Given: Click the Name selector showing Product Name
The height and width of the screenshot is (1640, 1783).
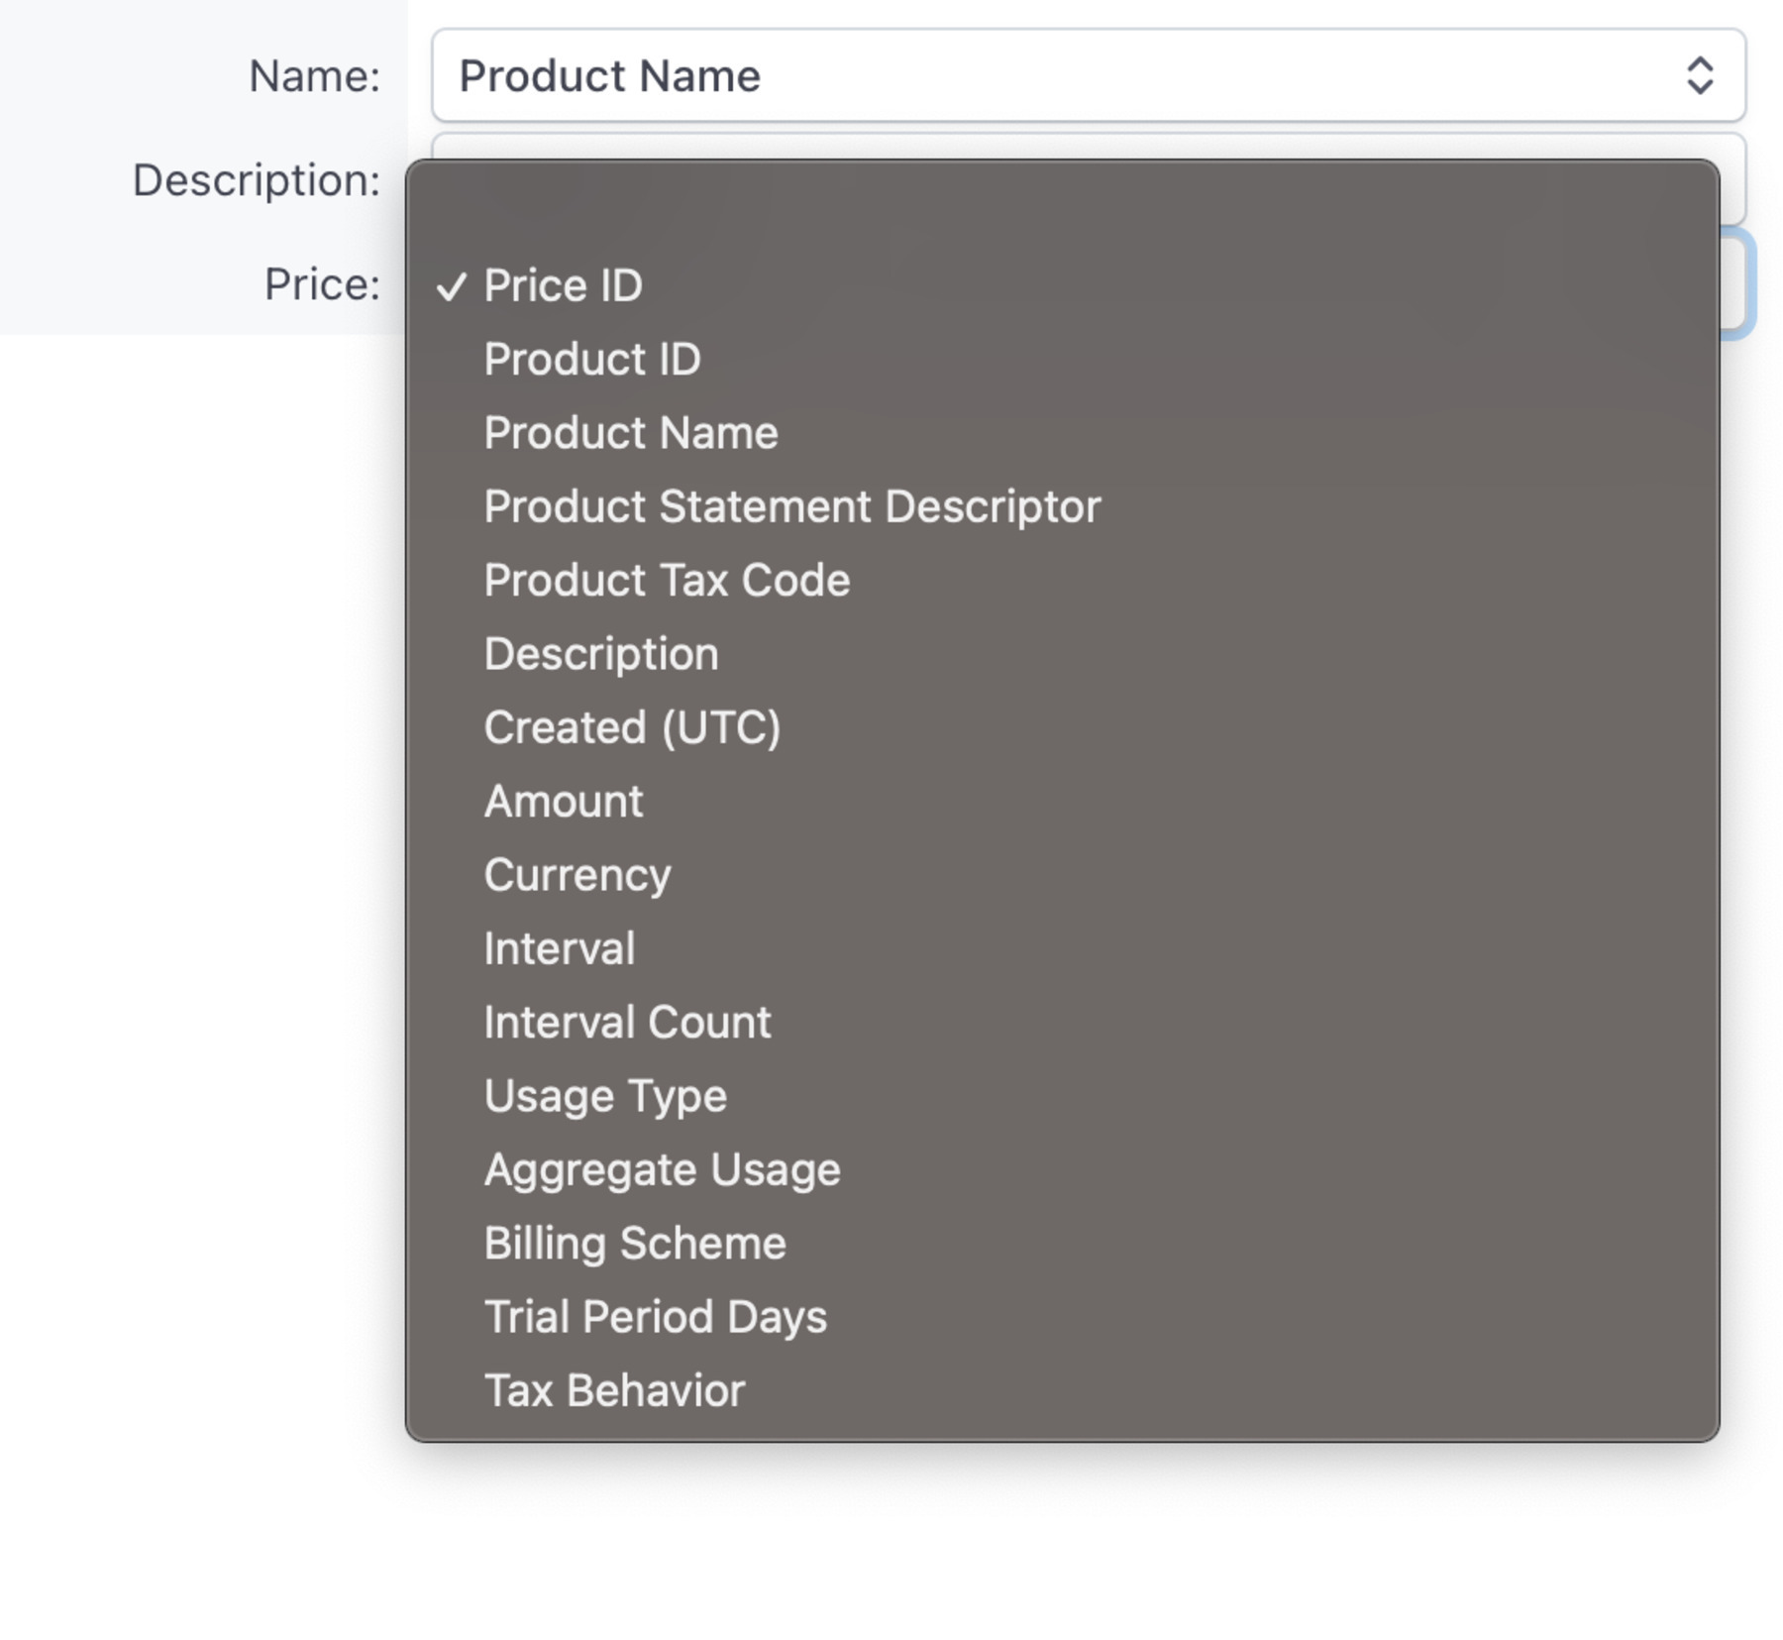Looking at the screenshot, I should (991, 74).
